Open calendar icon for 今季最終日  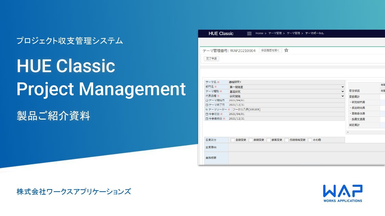point(207,119)
